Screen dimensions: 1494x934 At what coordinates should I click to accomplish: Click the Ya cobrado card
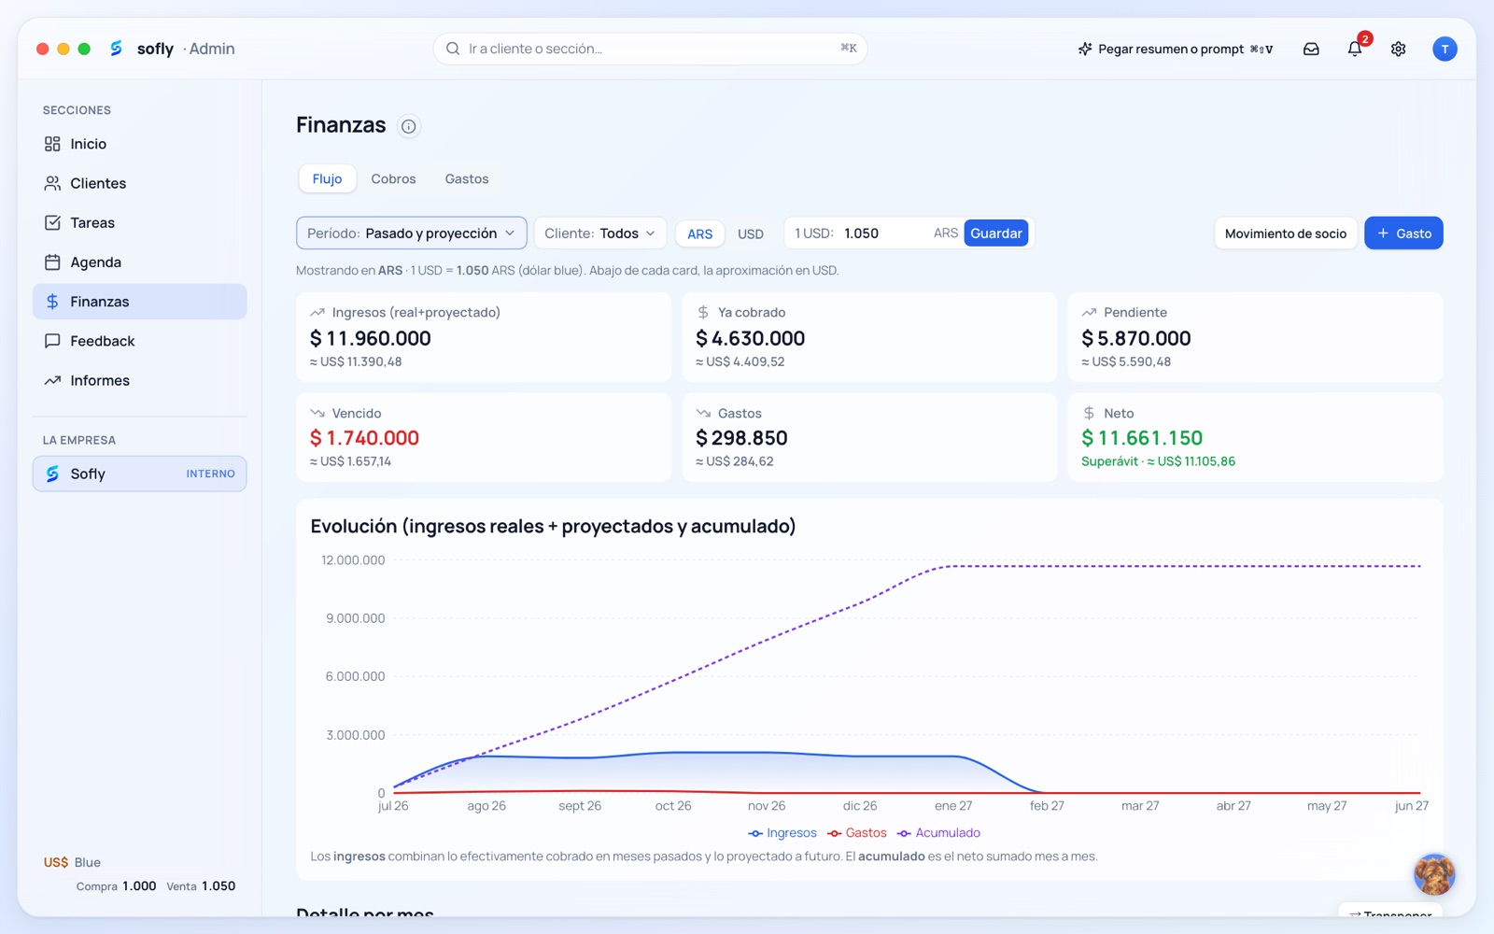click(869, 337)
